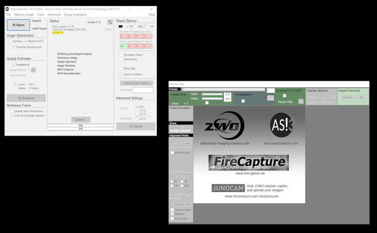Click the Frames slider track
This screenshot has width=377, height=233.
pos(223,90)
